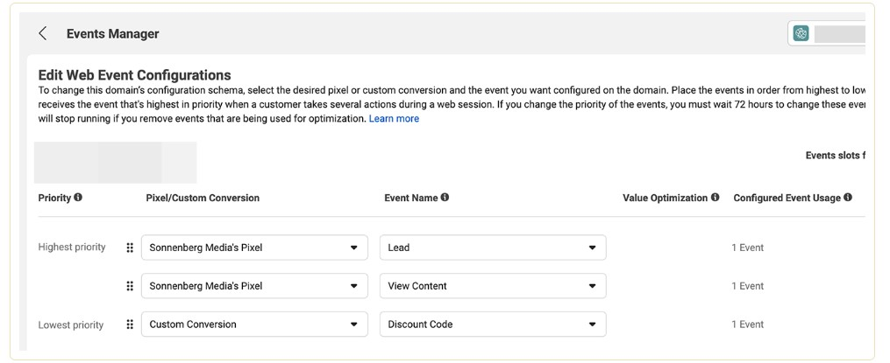Click the info icon next to Priority
Image resolution: width=890 pixels, height=363 pixels.
[x=78, y=198]
